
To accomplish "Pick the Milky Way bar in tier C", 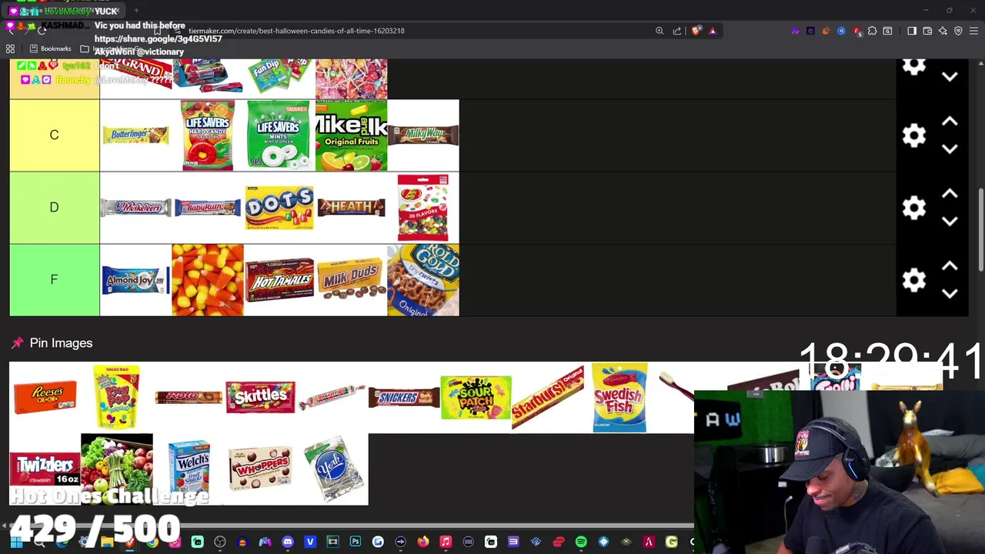I will (423, 135).
